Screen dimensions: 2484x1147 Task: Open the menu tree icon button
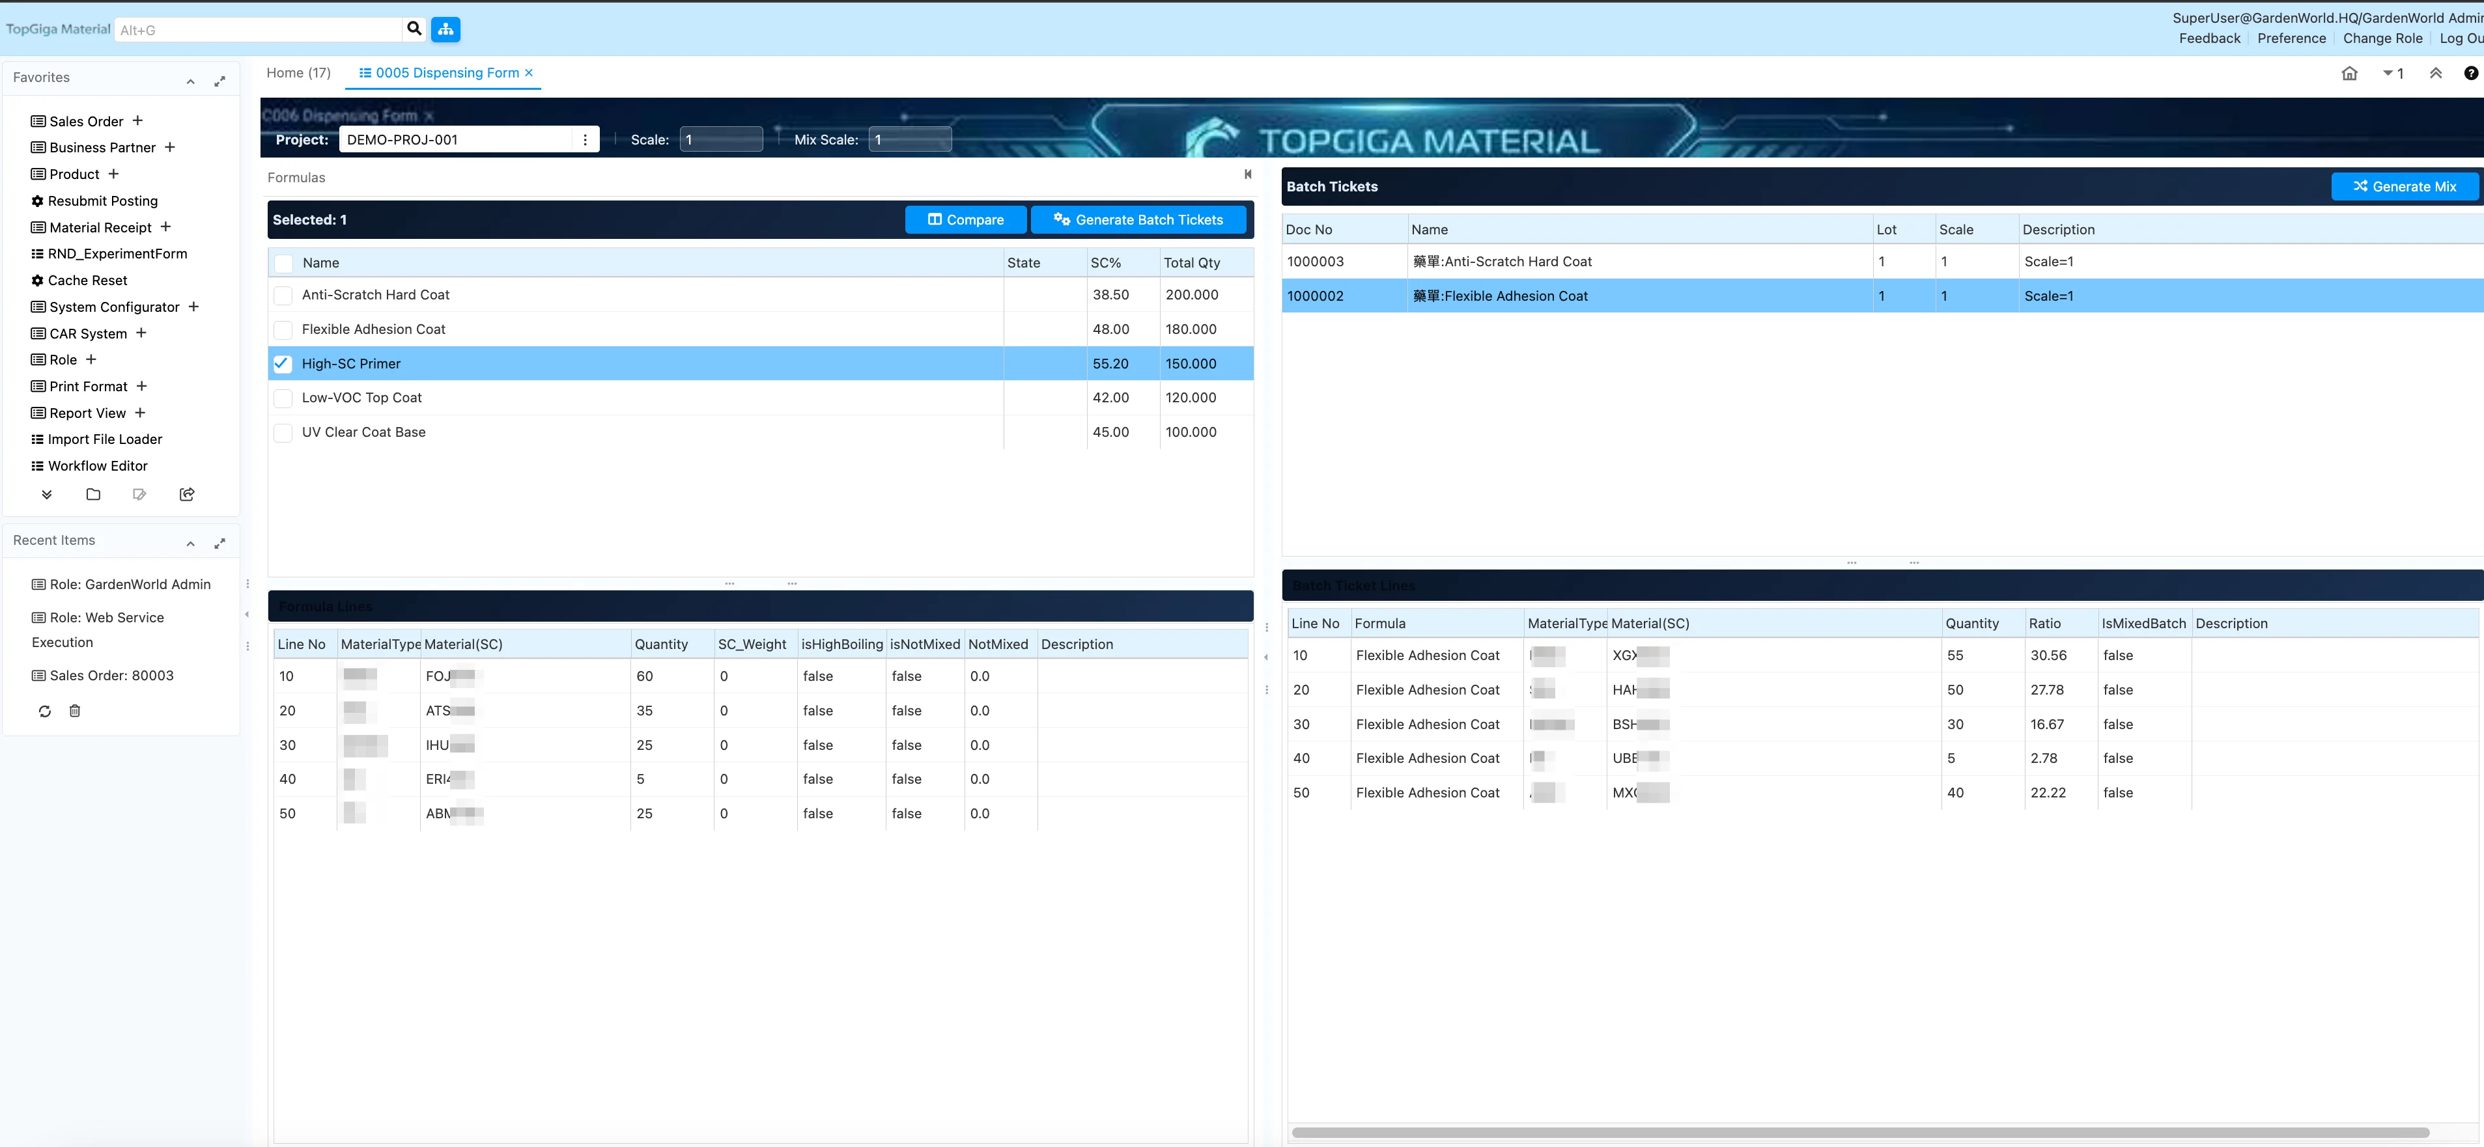coord(445,29)
